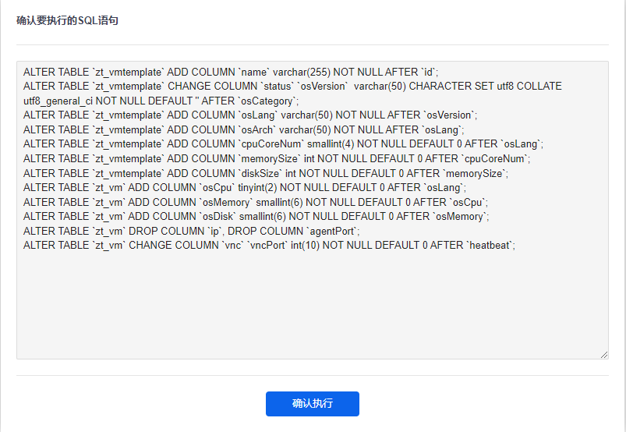
Task: Click the varchar(255) text in the first line
Action: pyautogui.click(x=302, y=73)
